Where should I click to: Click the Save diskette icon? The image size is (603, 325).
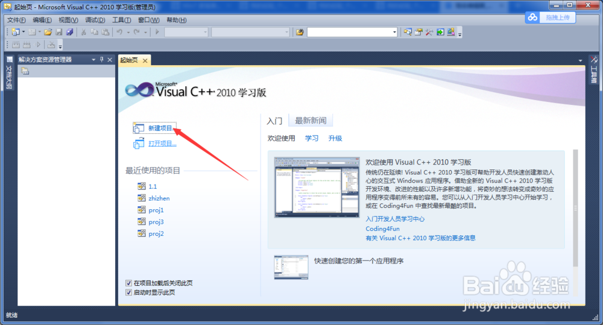(x=59, y=33)
